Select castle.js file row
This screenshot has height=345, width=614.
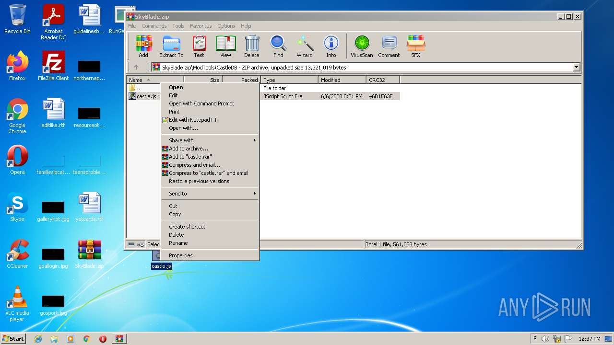(264, 96)
